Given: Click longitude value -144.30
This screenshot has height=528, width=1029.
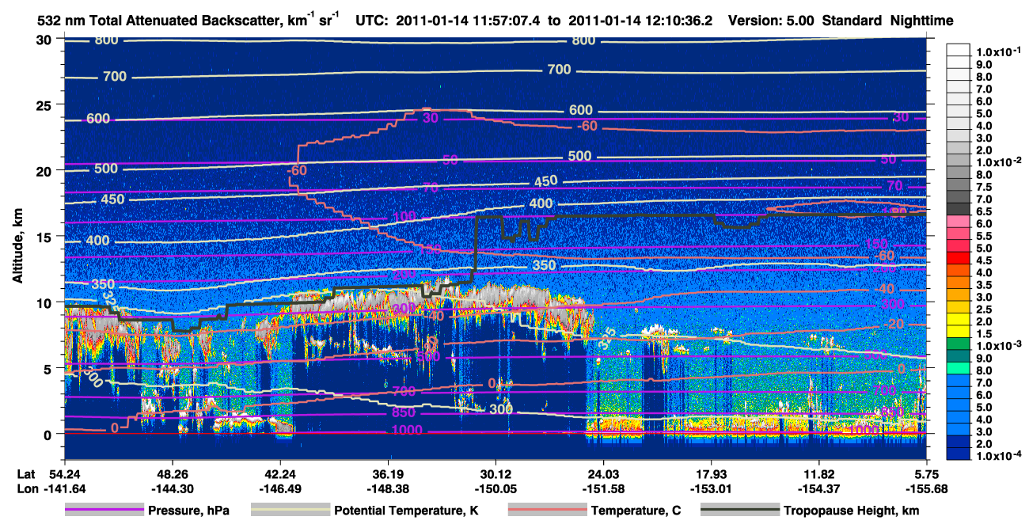Looking at the screenshot, I should pyautogui.click(x=172, y=488).
